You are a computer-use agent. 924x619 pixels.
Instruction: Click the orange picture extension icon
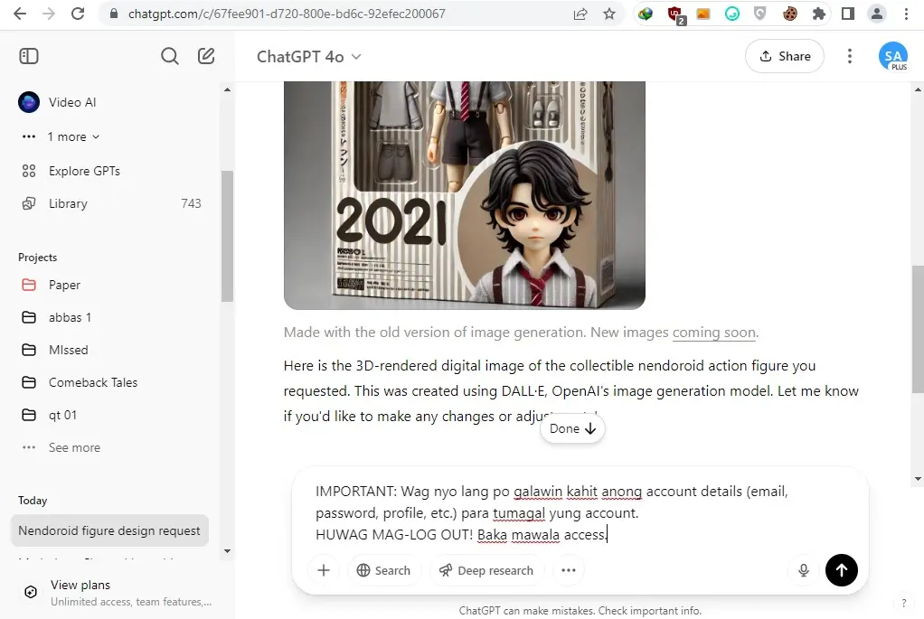(703, 14)
